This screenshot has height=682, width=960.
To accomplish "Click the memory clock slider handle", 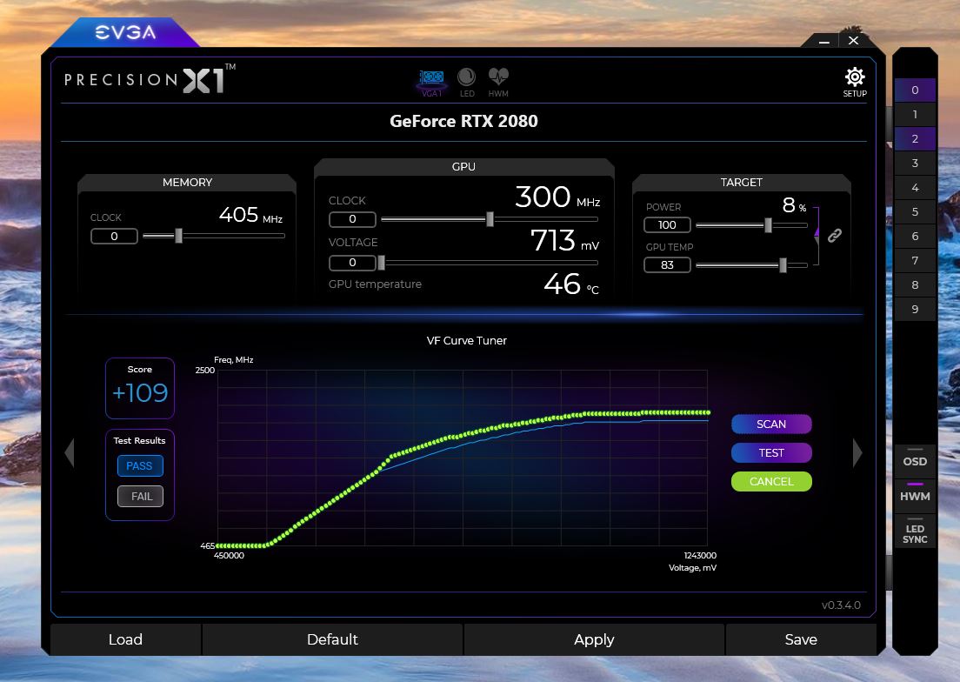I will [x=179, y=236].
